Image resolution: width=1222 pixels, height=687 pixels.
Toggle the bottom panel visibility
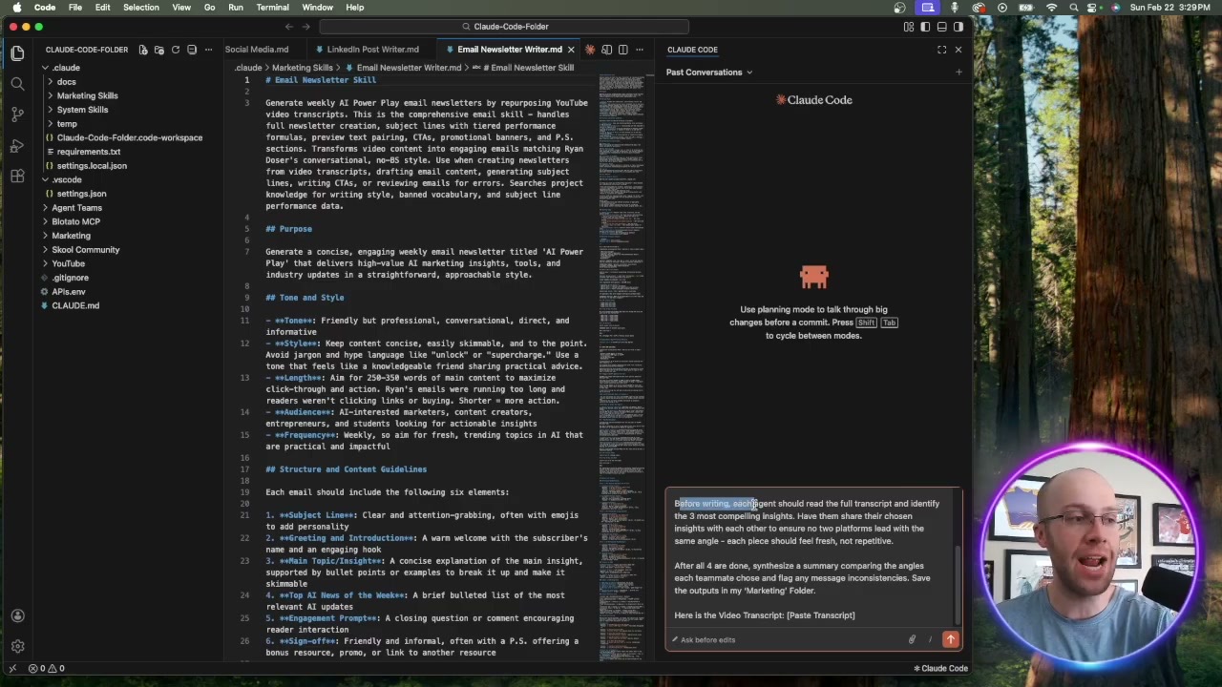pyautogui.click(x=941, y=27)
